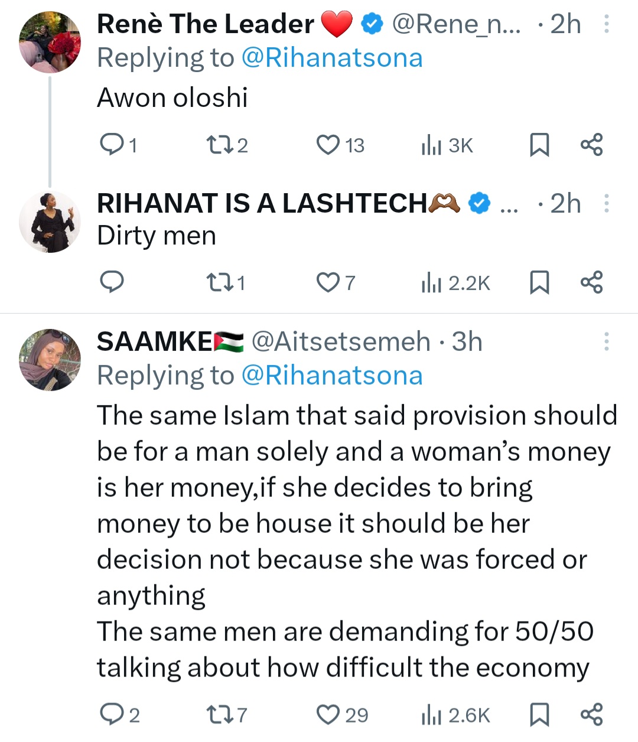Open SAAMKE's profile avatar
This screenshot has width=638, height=742.
point(50,360)
